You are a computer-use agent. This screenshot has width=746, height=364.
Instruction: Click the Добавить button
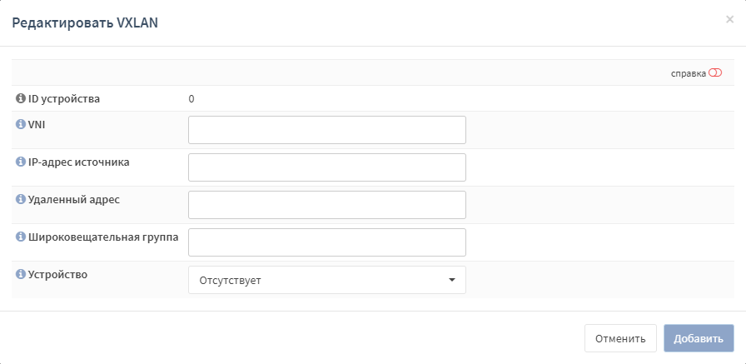pos(699,338)
